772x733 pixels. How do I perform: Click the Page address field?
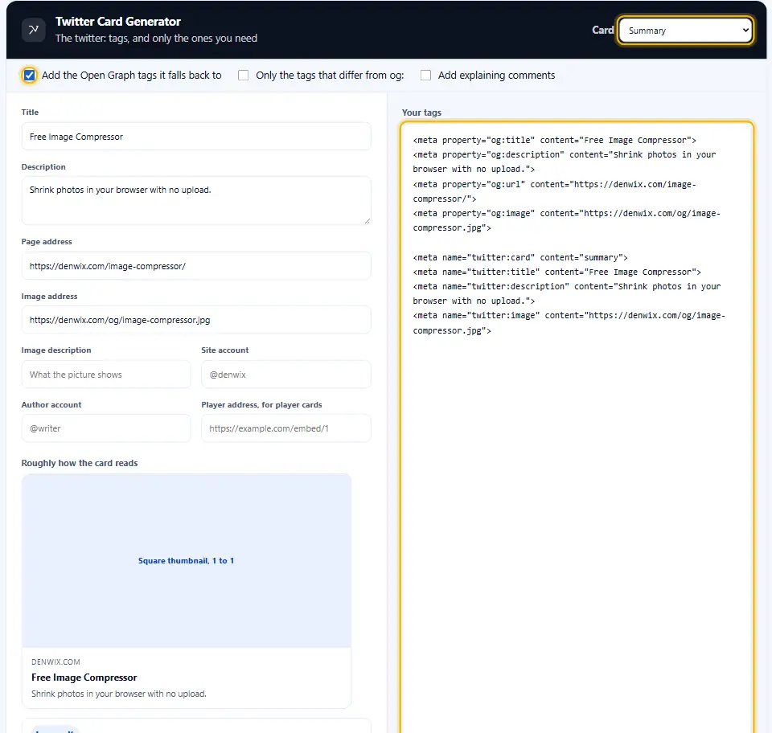196,266
